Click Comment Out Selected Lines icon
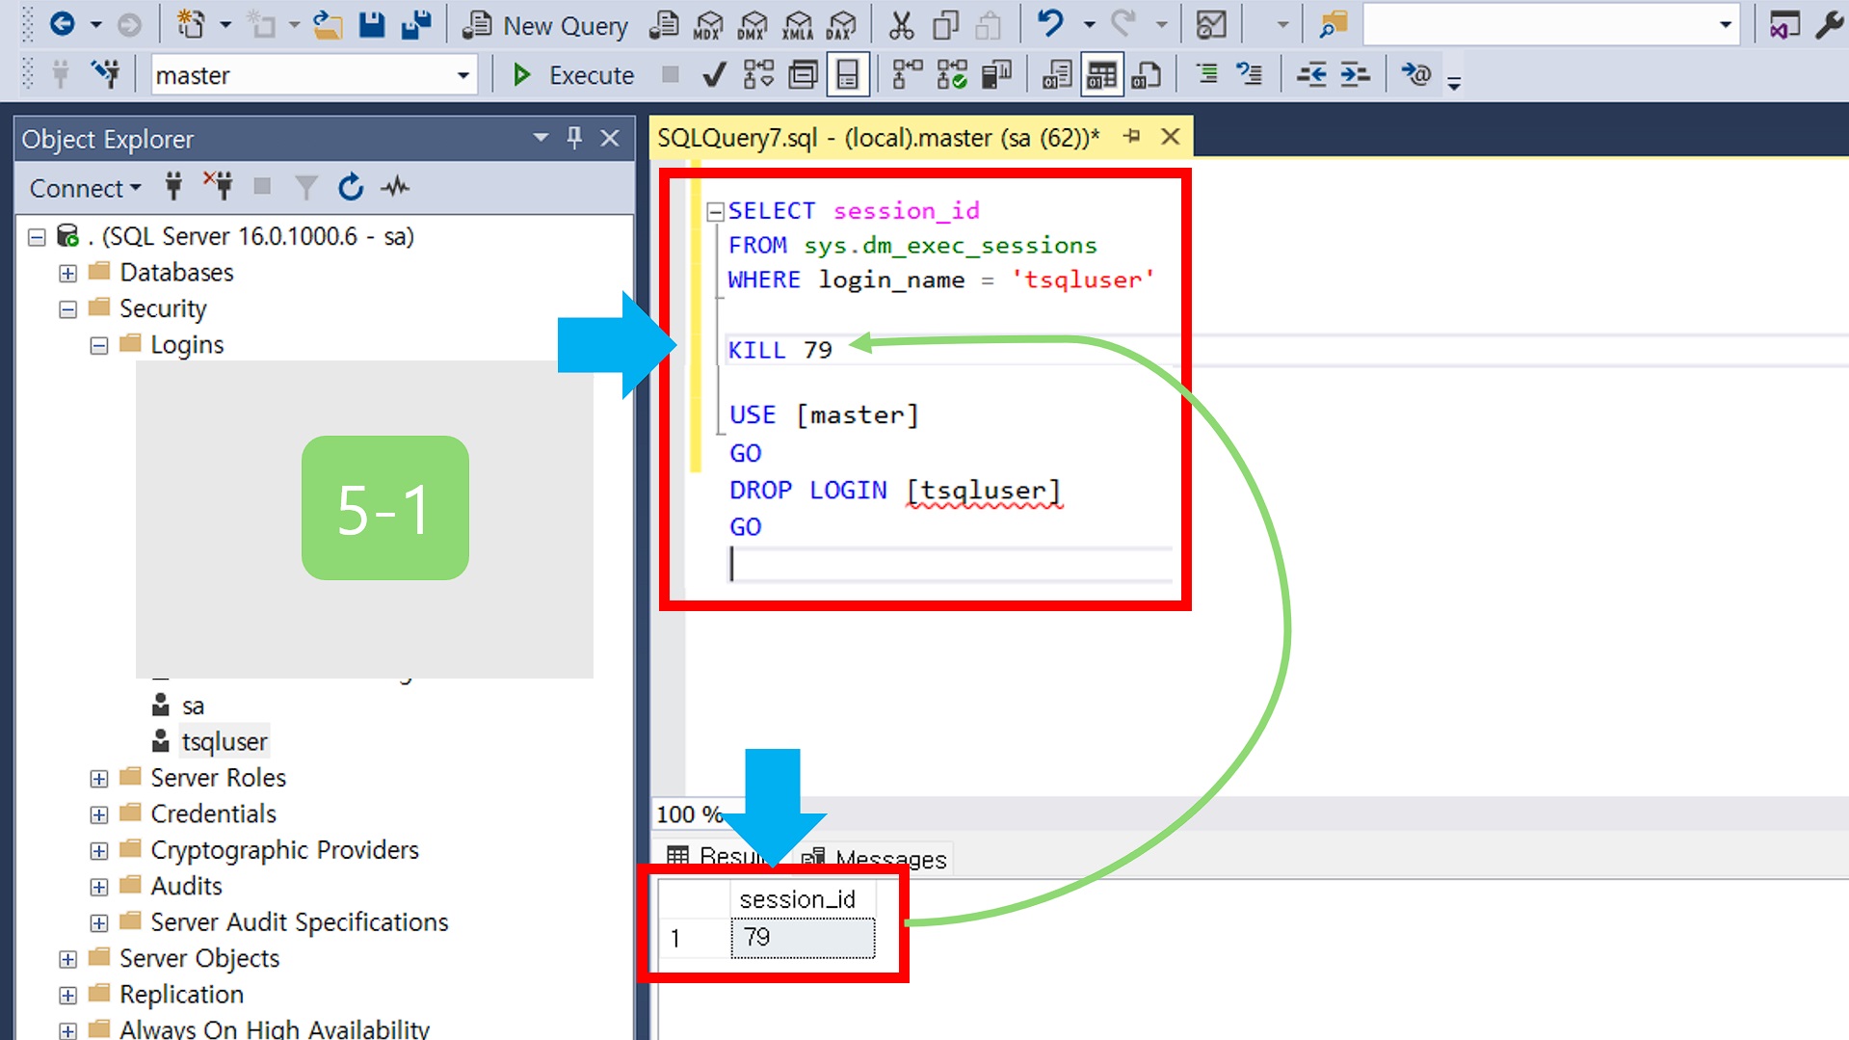This screenshot has height=1040, width=1849. 1206,74
